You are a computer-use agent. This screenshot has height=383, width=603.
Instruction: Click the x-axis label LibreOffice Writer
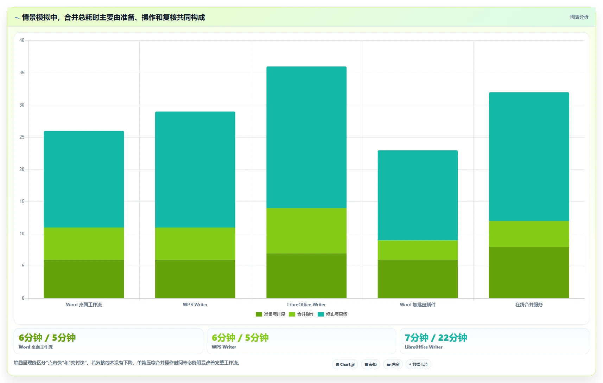[x=306, y=305]
